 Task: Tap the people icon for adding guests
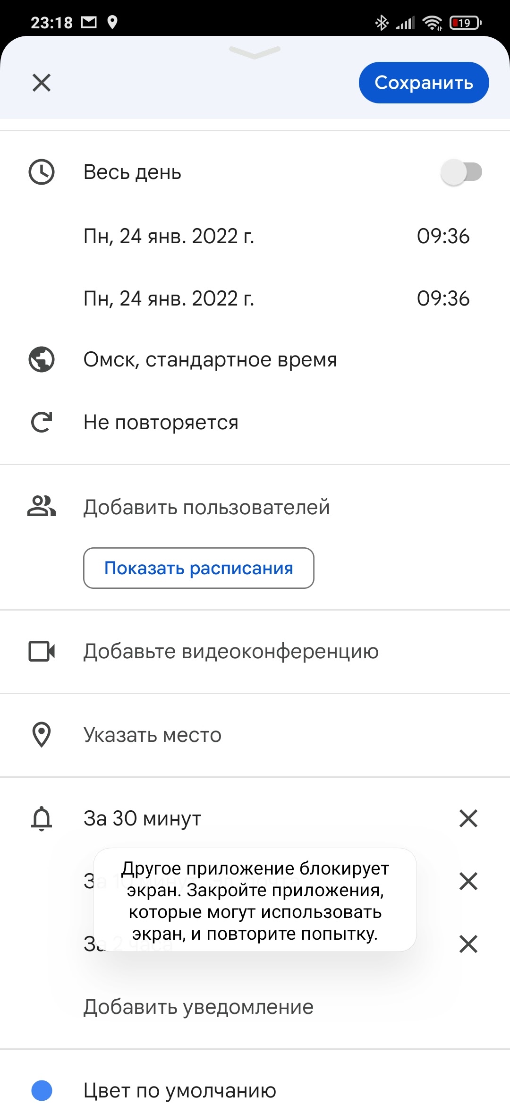(x=42, y=507)
